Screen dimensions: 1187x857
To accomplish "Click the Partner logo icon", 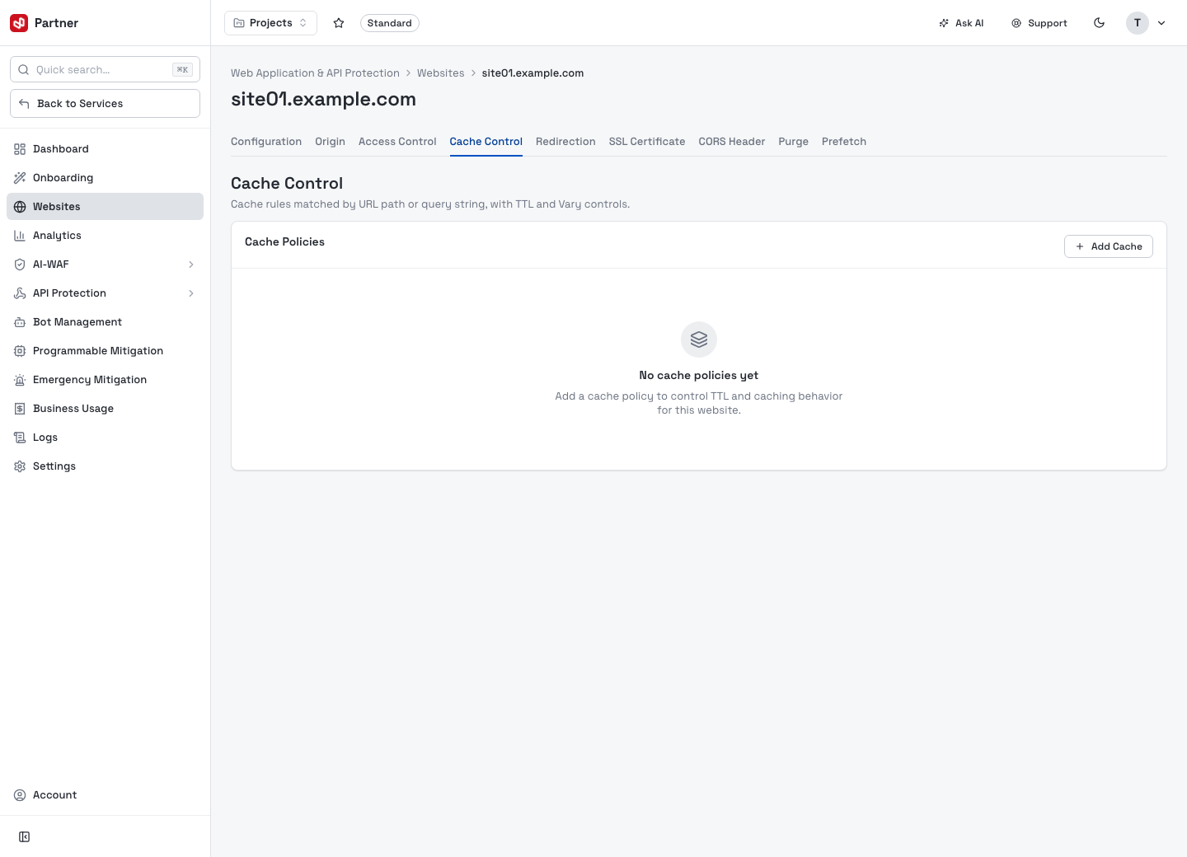I will coord(19,23).
